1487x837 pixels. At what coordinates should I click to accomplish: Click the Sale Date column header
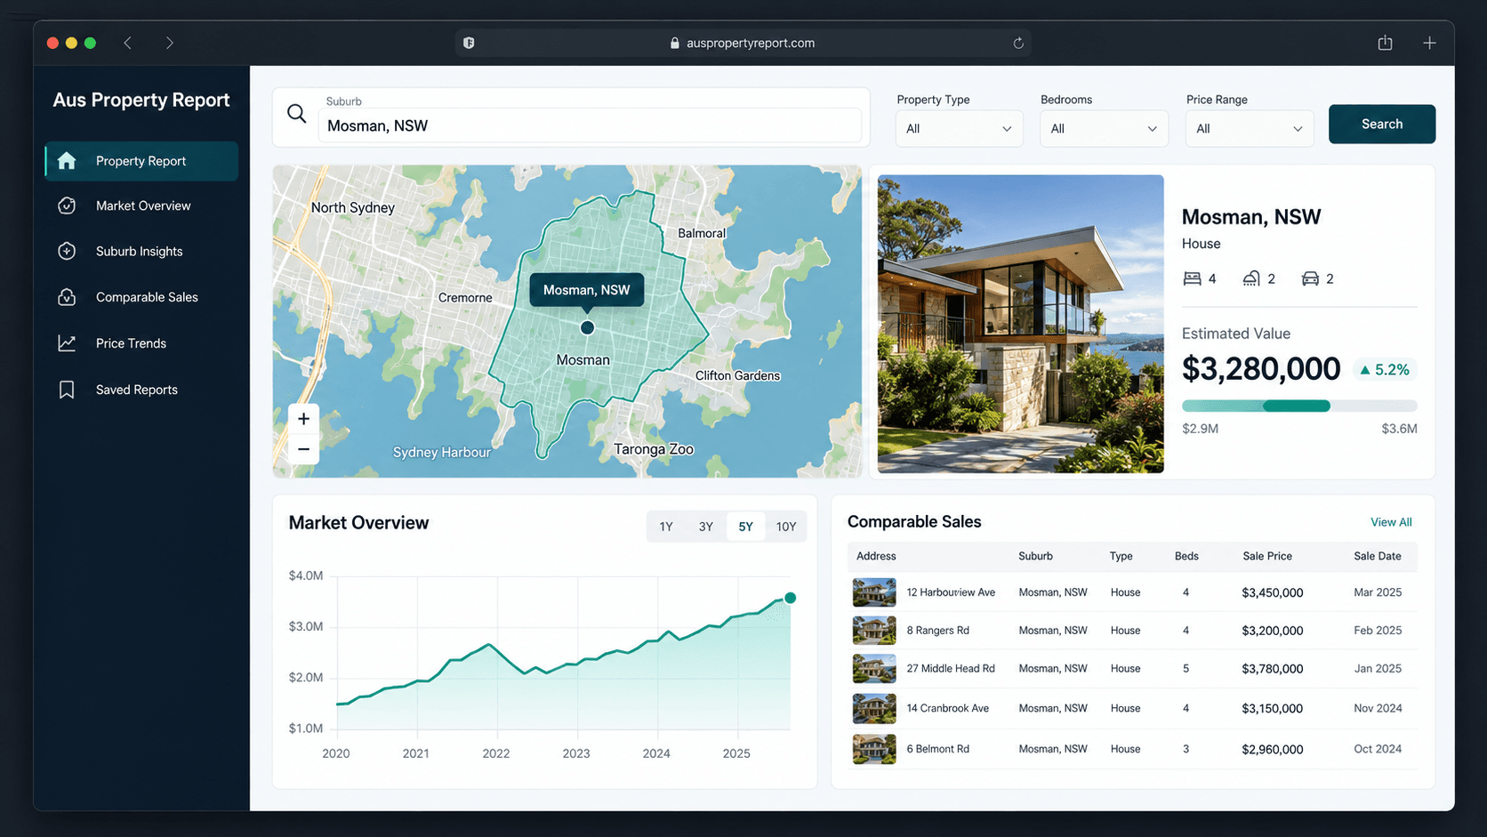click(1377, 556)
